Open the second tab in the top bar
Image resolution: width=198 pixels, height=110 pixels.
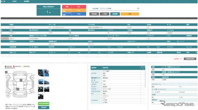click(x=15, y=2)
